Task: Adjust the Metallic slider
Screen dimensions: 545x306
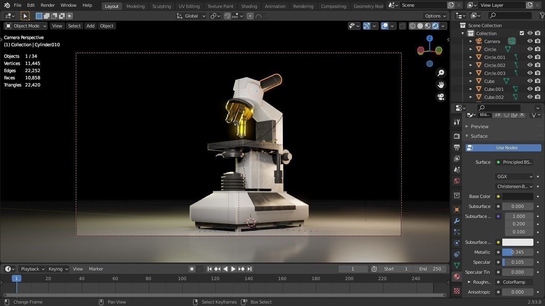Action: 517,252
